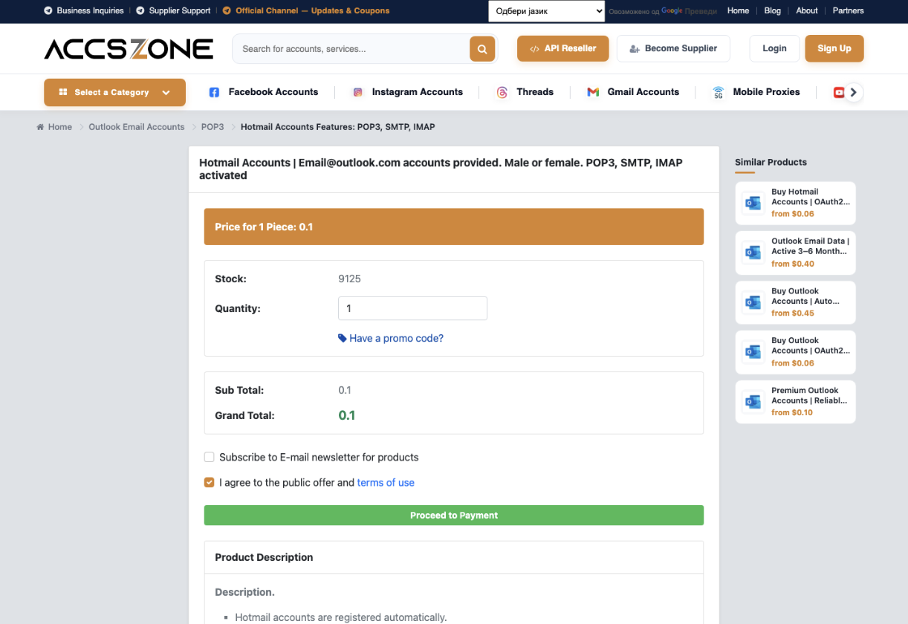Click Outlook icon of OAuth2 Hotmail product
Image resolution: width=908 pixels, height=624 pixels.
tap(753, 203)
